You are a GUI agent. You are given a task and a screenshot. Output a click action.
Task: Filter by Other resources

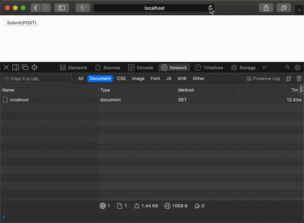[199, 79]
